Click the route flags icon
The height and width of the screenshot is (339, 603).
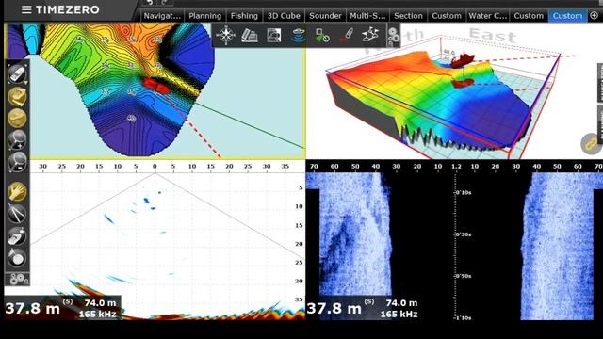point(370,35)
